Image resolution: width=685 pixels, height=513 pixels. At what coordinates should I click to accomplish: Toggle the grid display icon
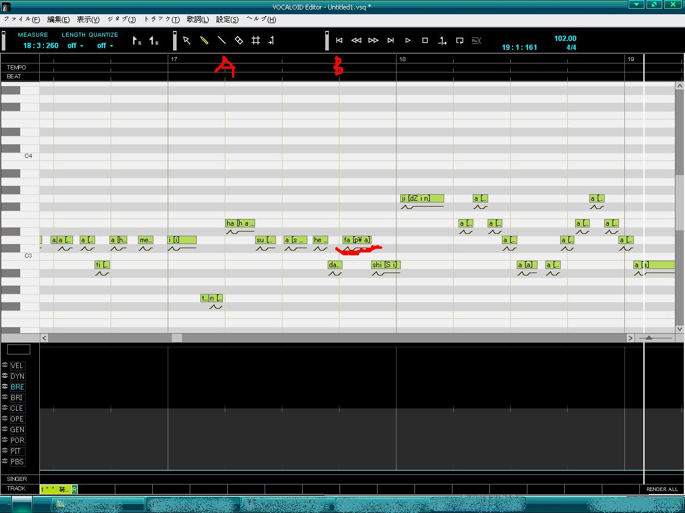click(x=256, y=40)
